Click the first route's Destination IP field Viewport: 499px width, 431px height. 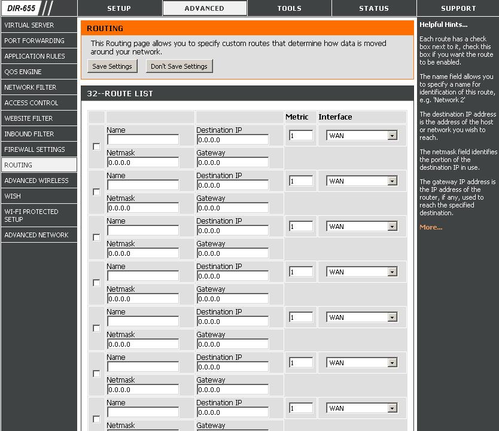[x=233, y=139]
